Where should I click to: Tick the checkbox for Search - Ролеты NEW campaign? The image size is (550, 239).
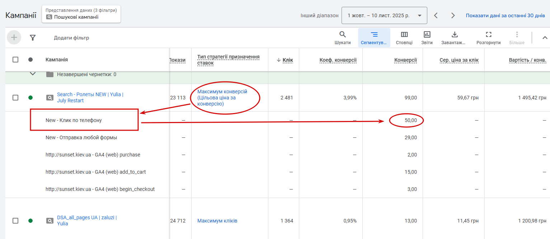pos(15,98)
